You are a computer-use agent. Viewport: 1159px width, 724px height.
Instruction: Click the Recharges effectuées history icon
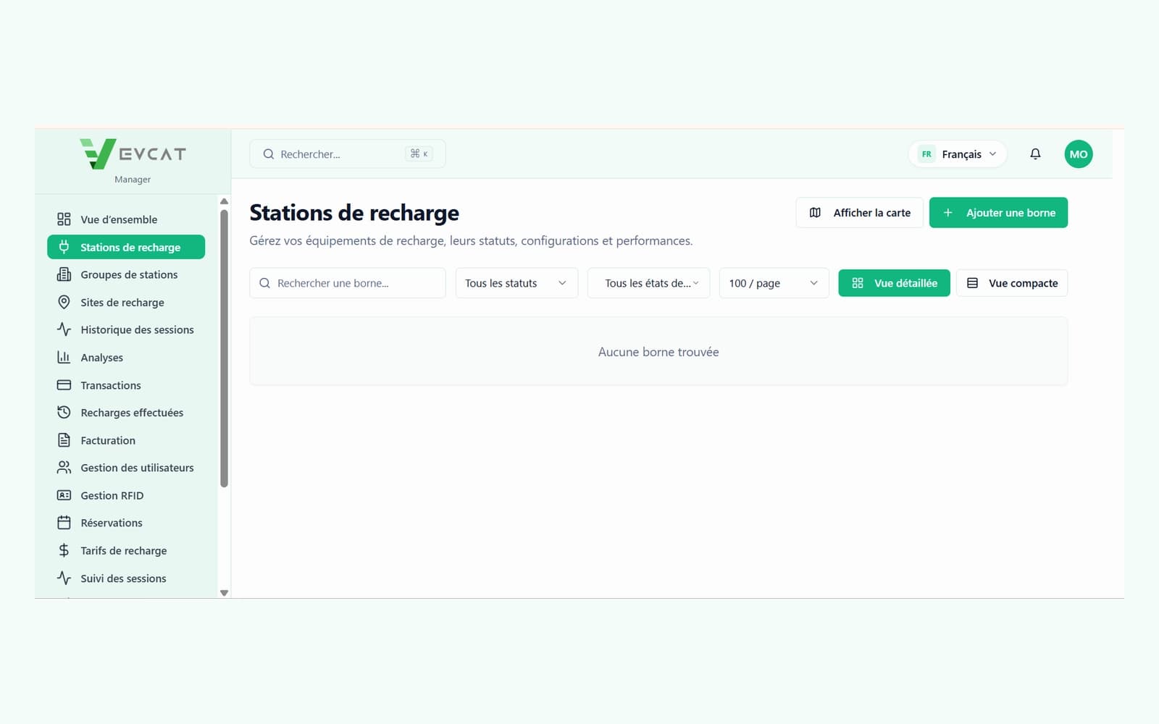coord(64,413)
